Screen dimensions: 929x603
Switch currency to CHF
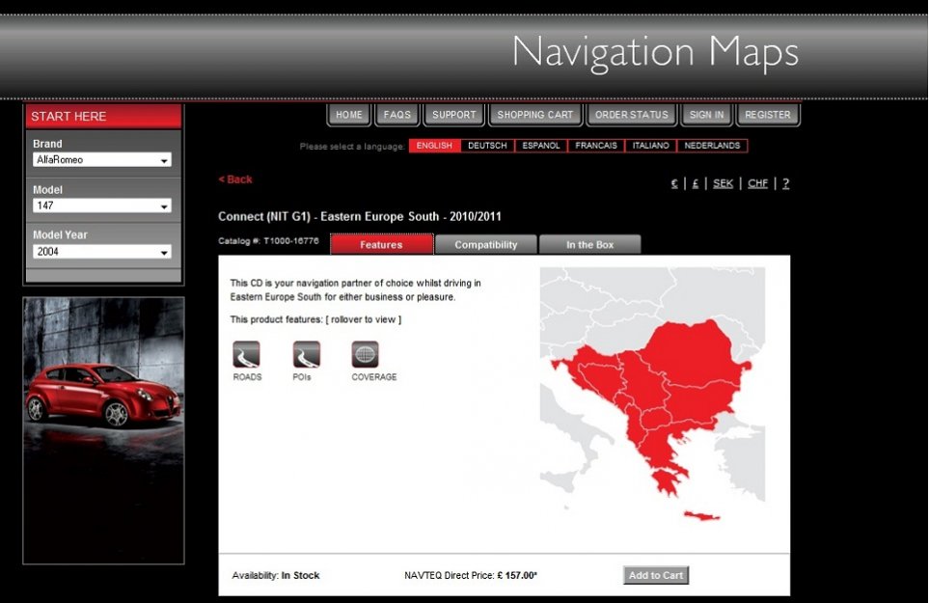click(757, 183)
